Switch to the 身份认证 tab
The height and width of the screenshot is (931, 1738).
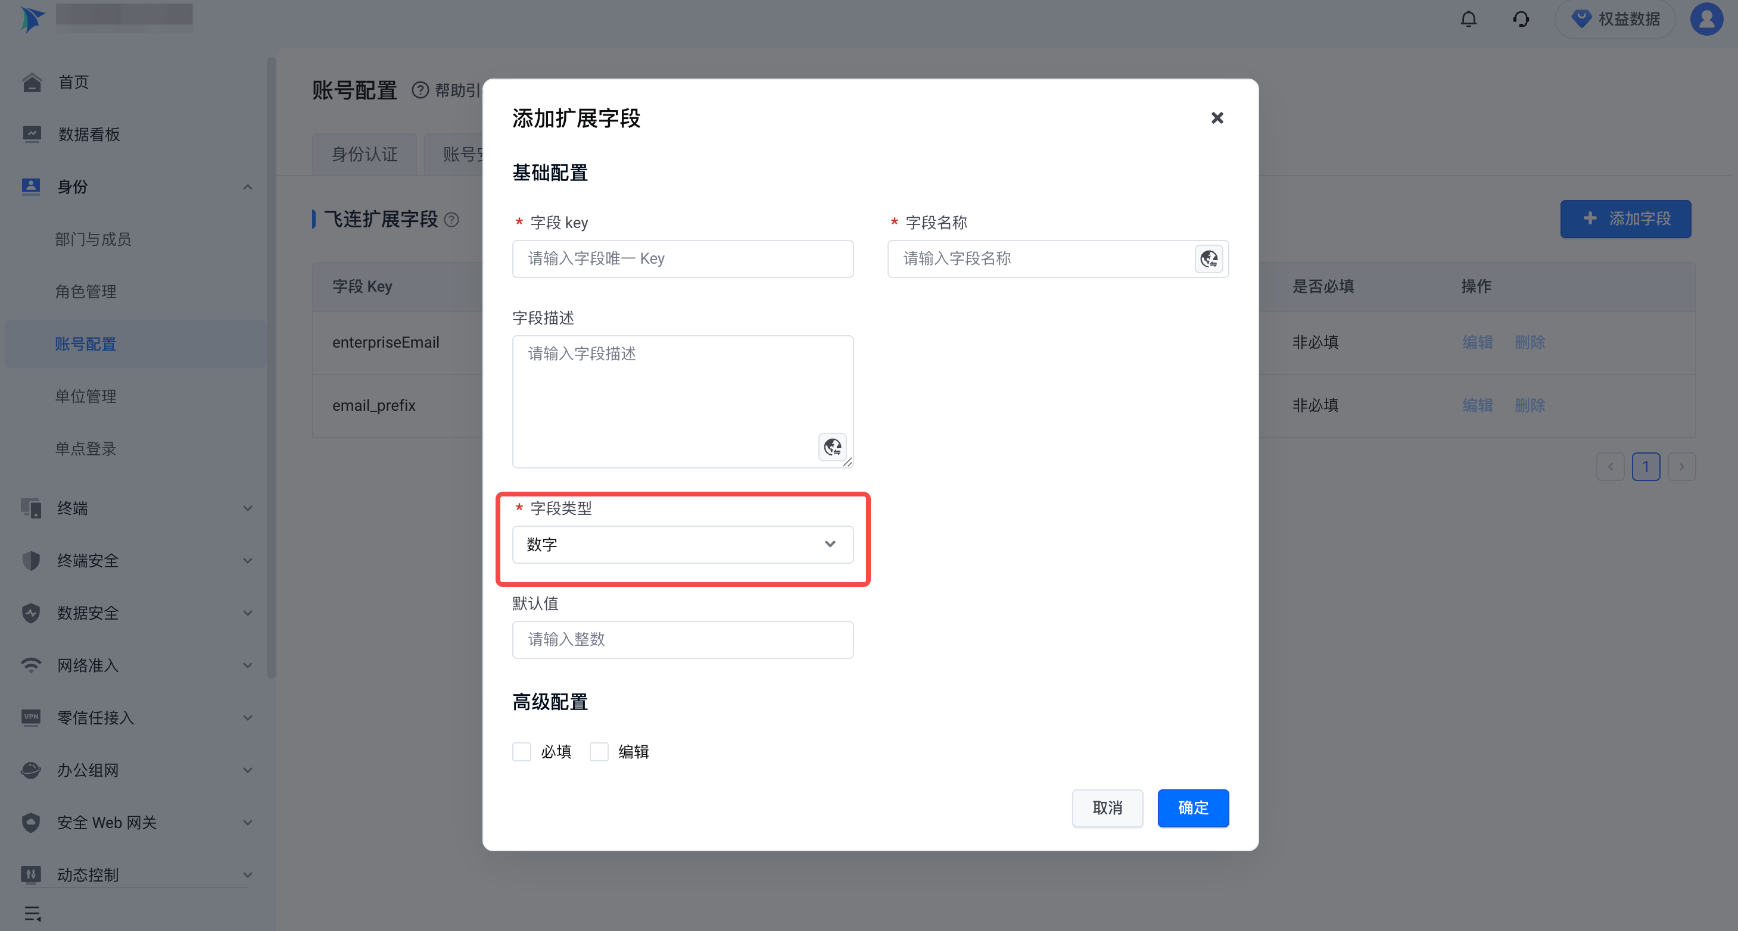[x=365, y=154]
